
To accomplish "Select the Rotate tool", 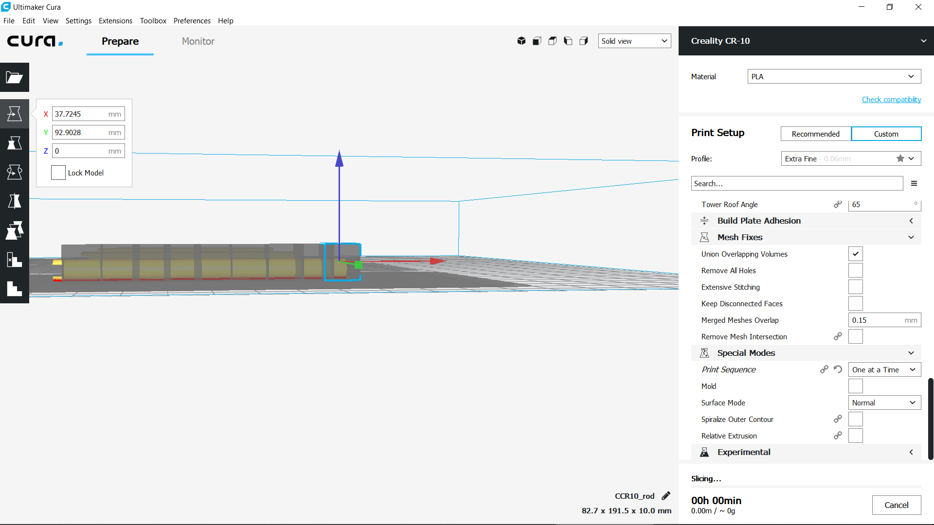I will [15, 172].
